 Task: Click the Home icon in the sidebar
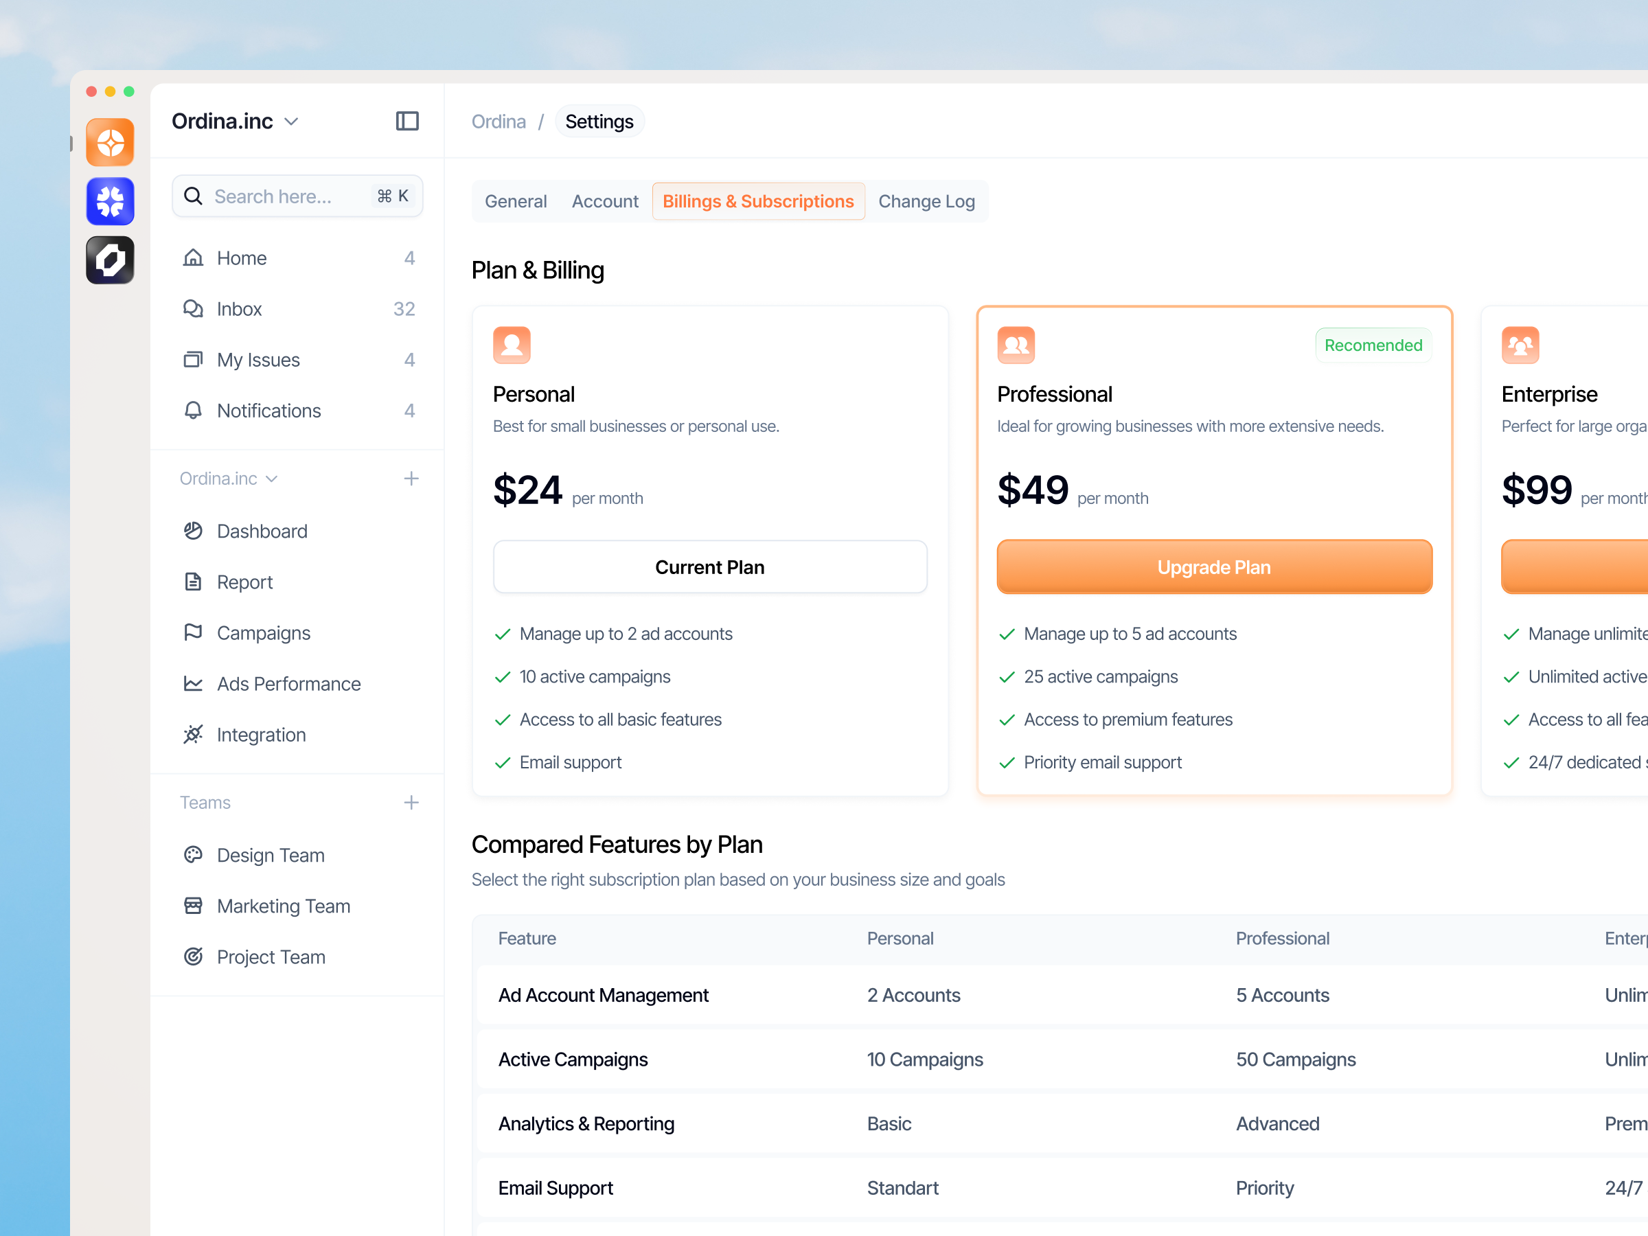(193, 257)
